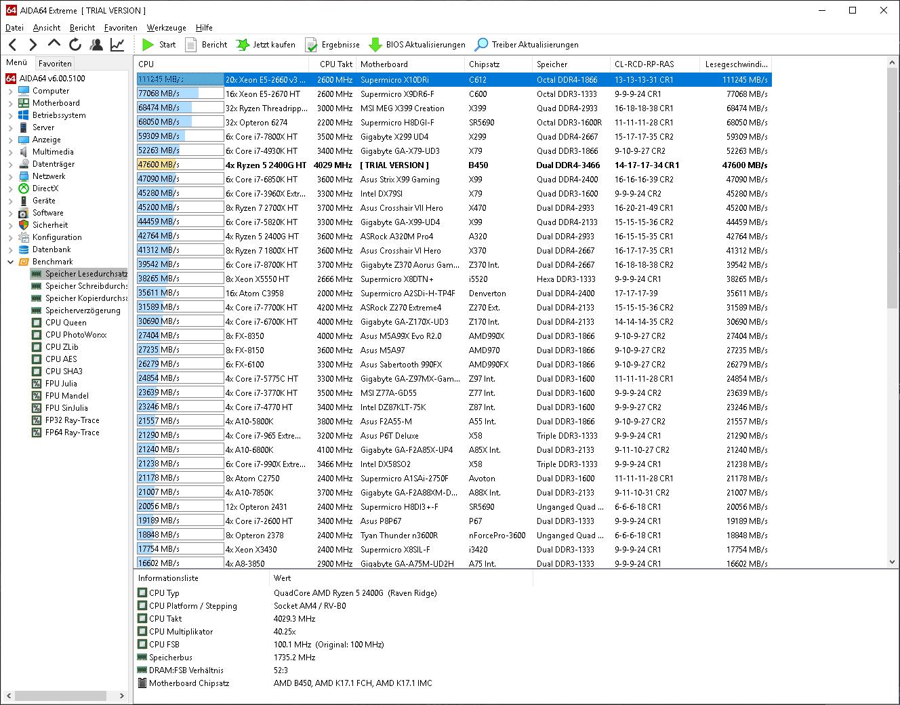Screen dimensions: 900x705
Task: Click the BIOS Aktualisierungen green arrow icon
Action: tap(375, 45)
